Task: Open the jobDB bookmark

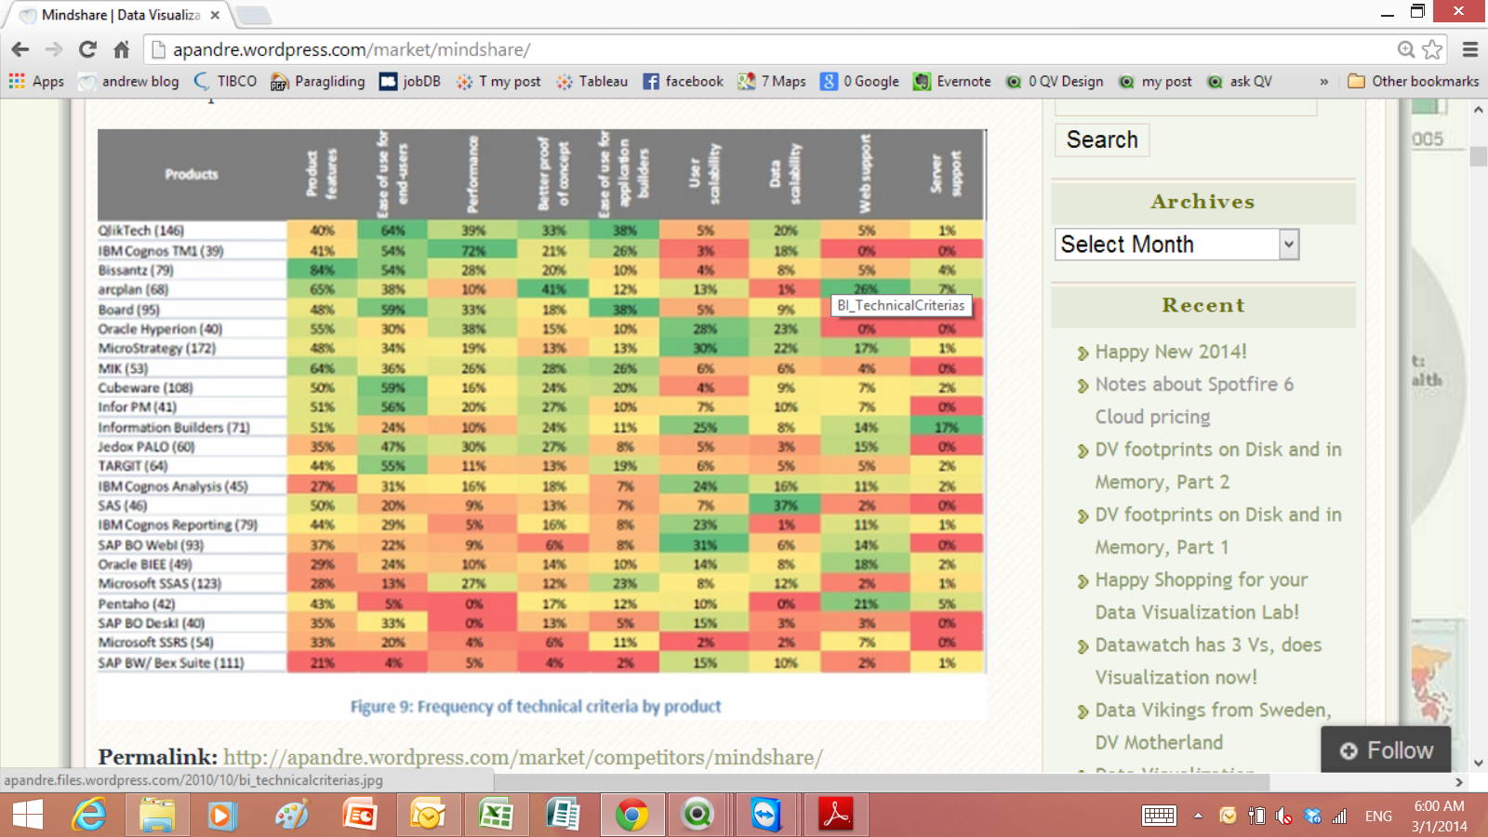Action: [410, 82]
